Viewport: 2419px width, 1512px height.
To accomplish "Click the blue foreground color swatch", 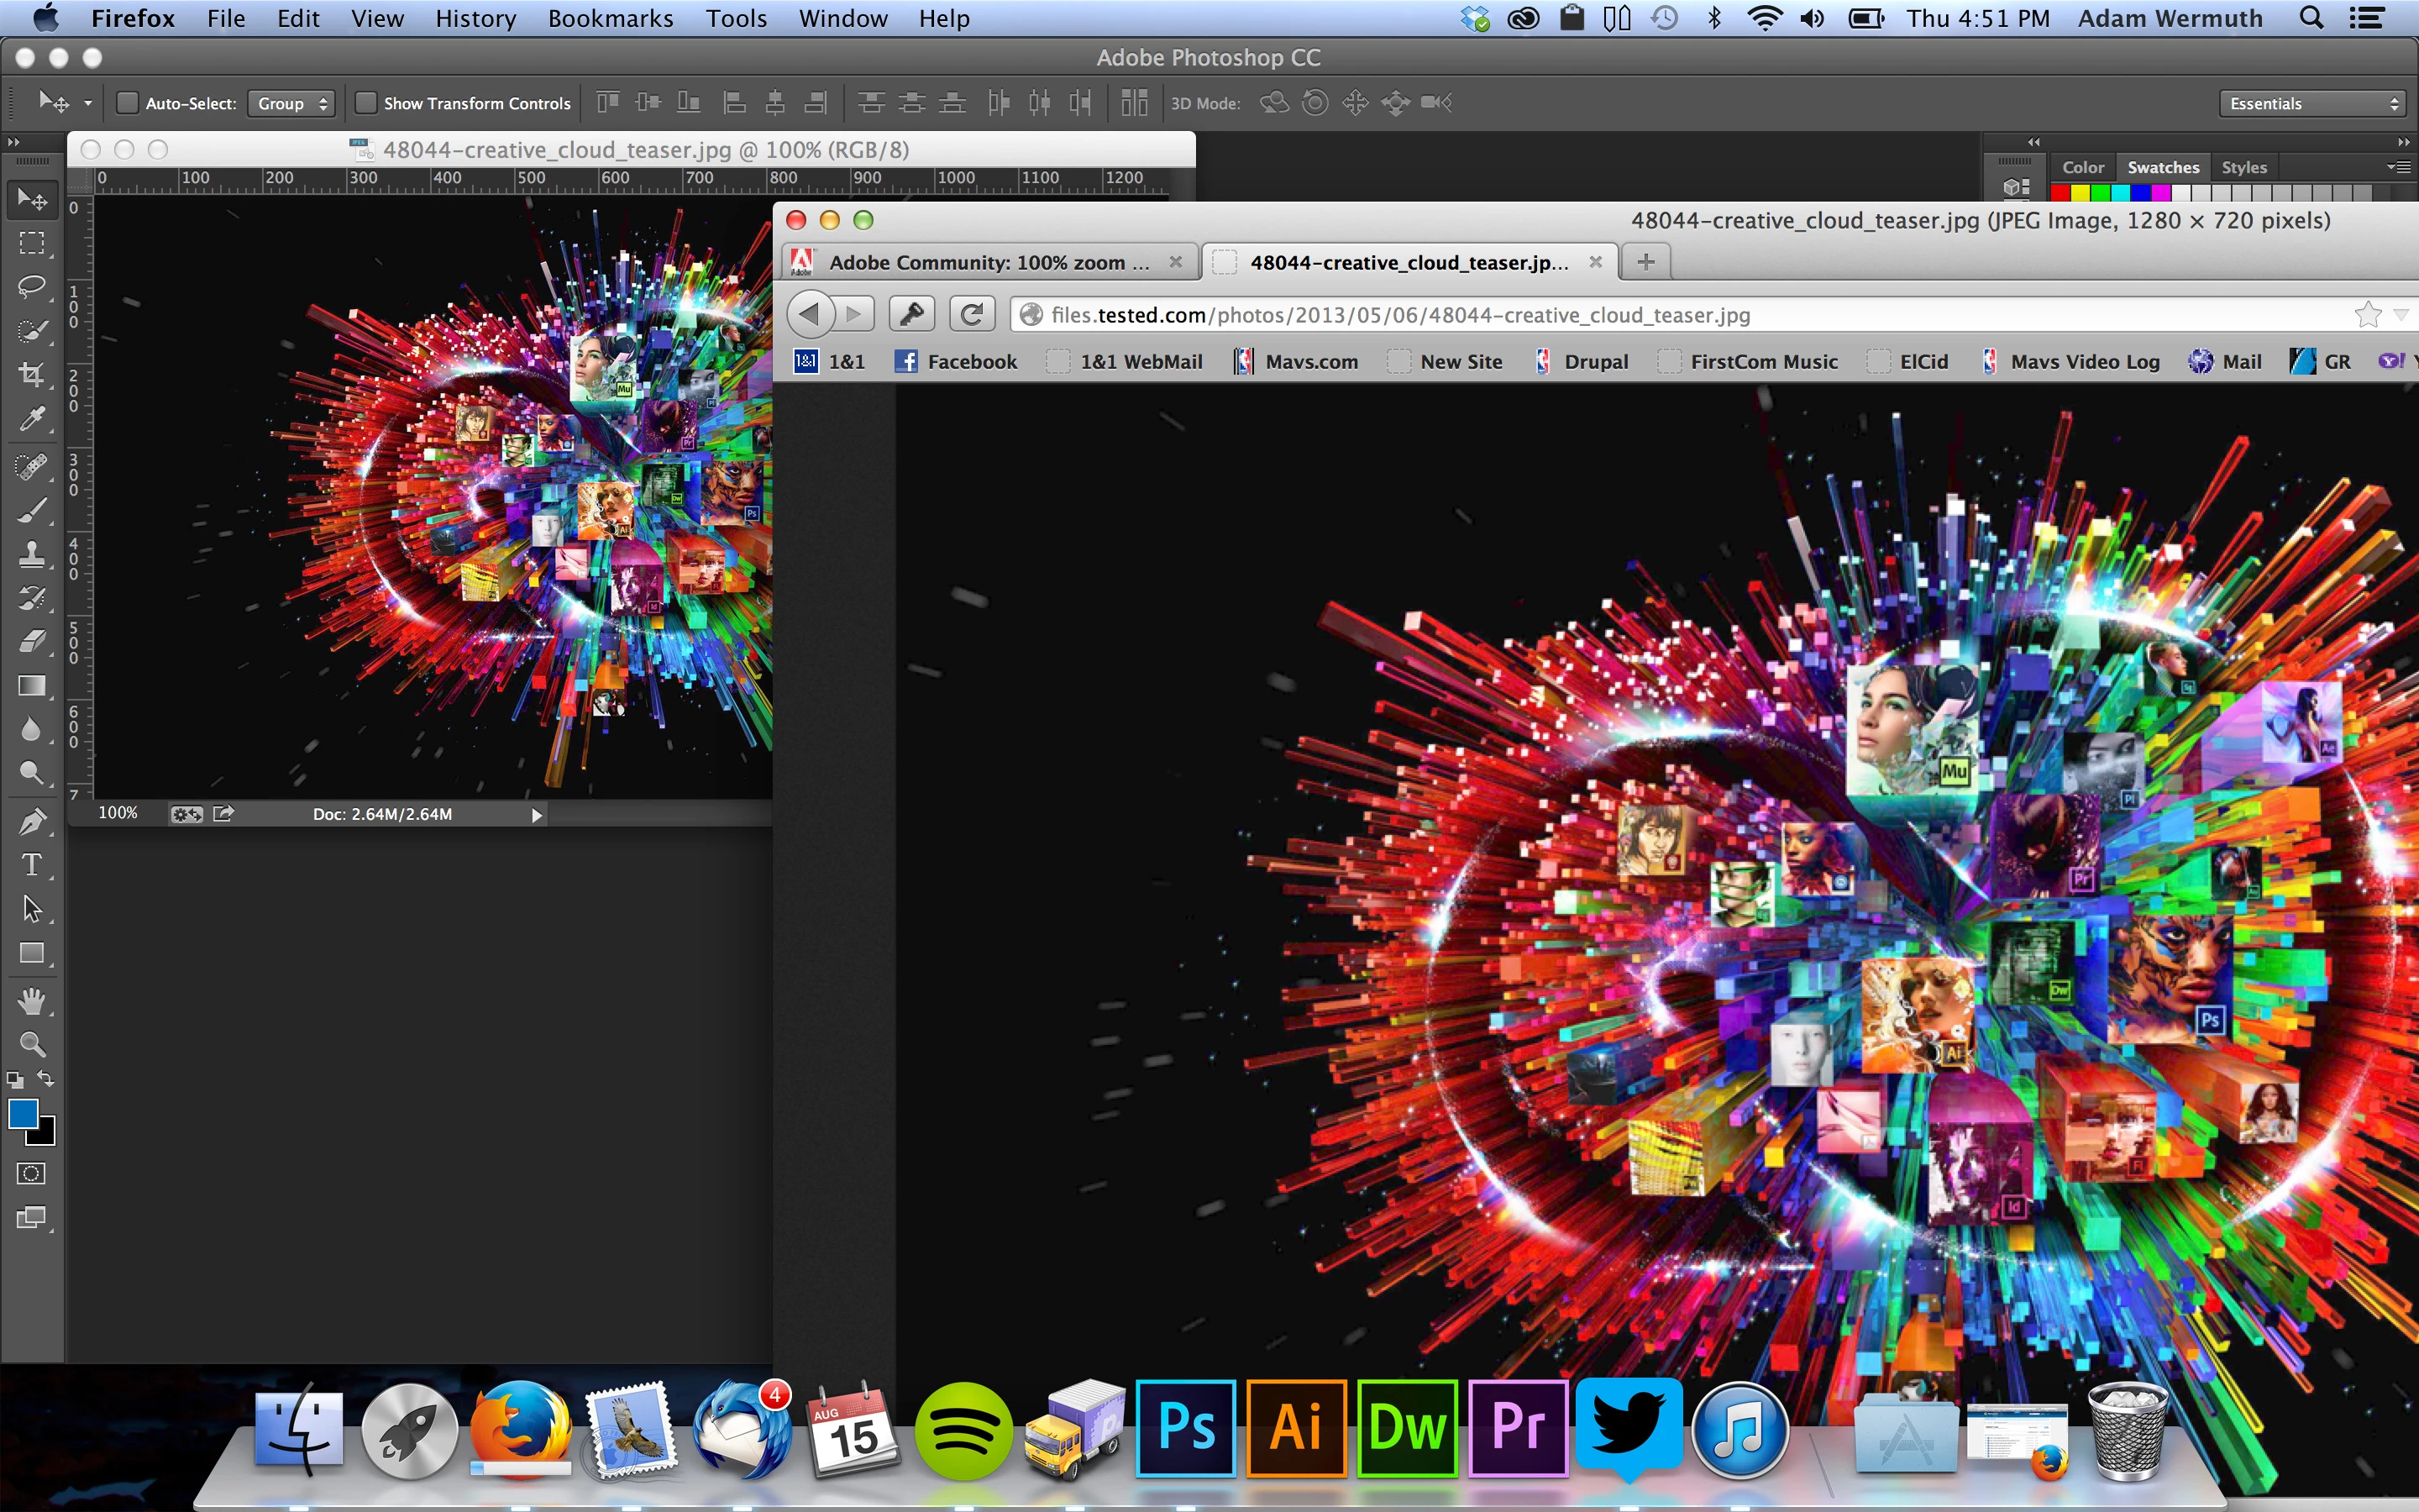I will pos(22,1113).
